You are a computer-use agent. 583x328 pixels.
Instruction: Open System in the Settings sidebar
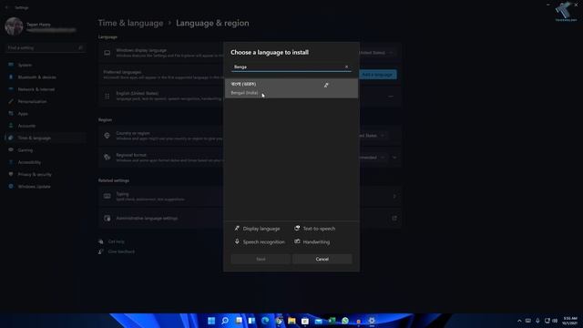pyautogui.click(x=45, y=65)
